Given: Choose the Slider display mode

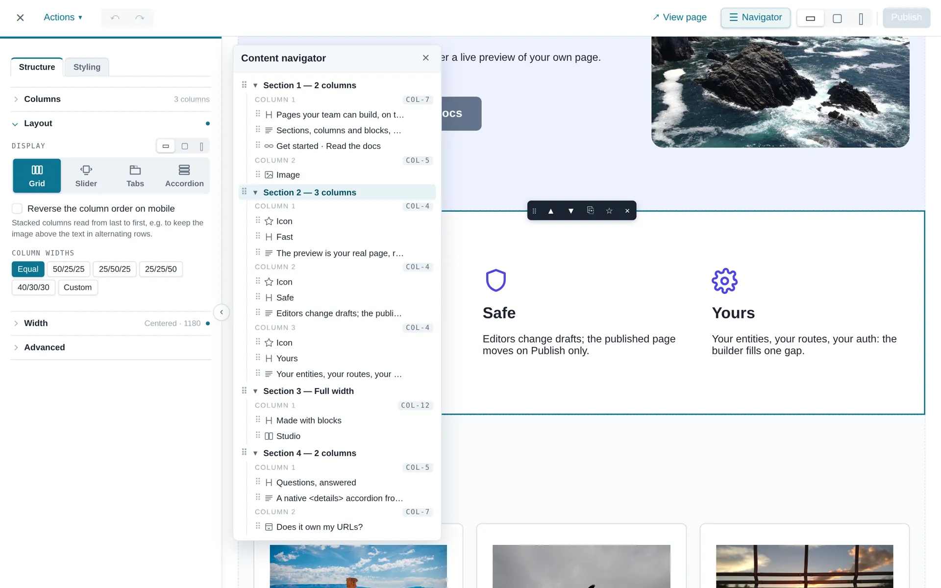Looking at the screenshot, I should coord(86,176).
